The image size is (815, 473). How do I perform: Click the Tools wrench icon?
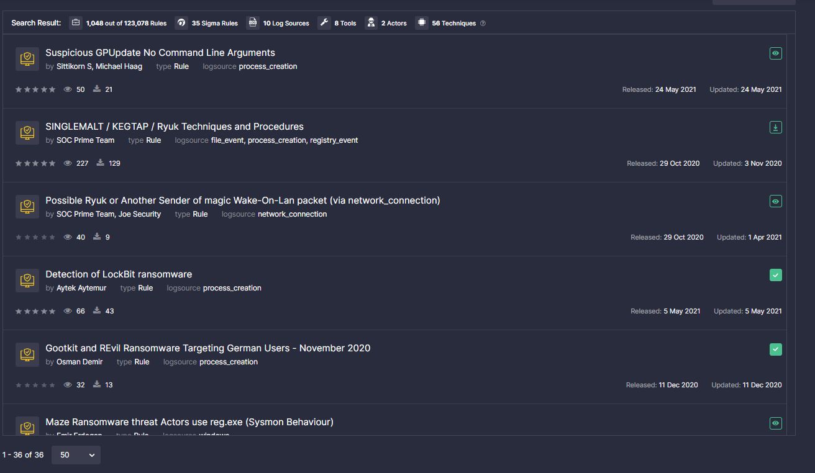tap(324, 23)
